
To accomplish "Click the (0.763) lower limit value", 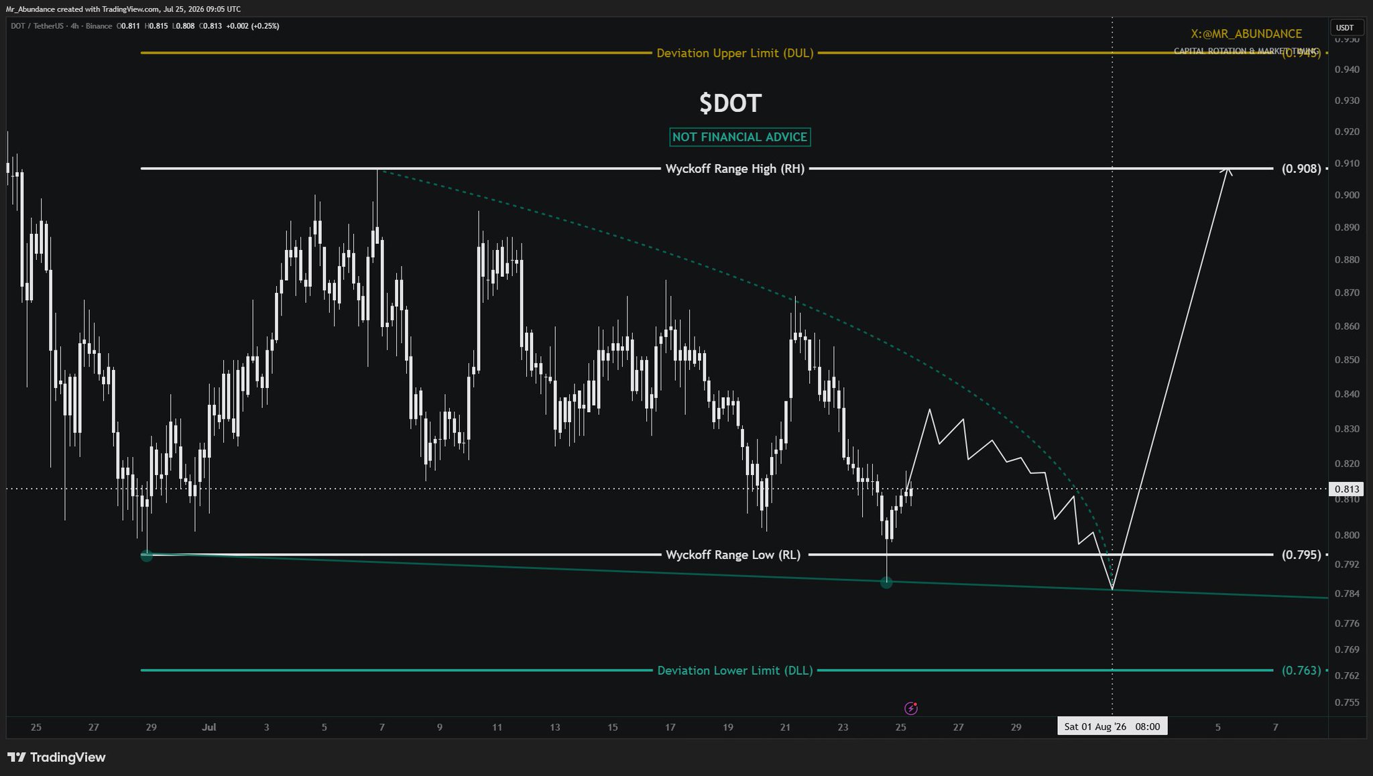I will click(x=1301, y=670).
